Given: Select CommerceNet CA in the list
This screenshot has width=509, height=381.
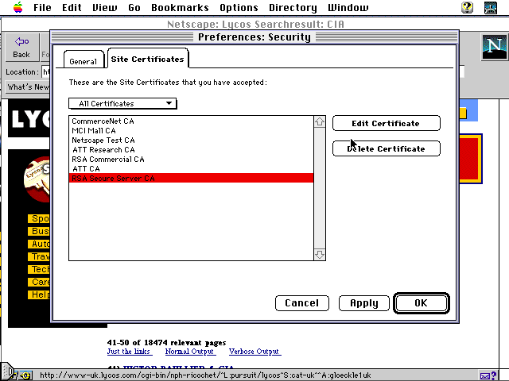Looking at the screenshot, I should (x=191, y=121).
